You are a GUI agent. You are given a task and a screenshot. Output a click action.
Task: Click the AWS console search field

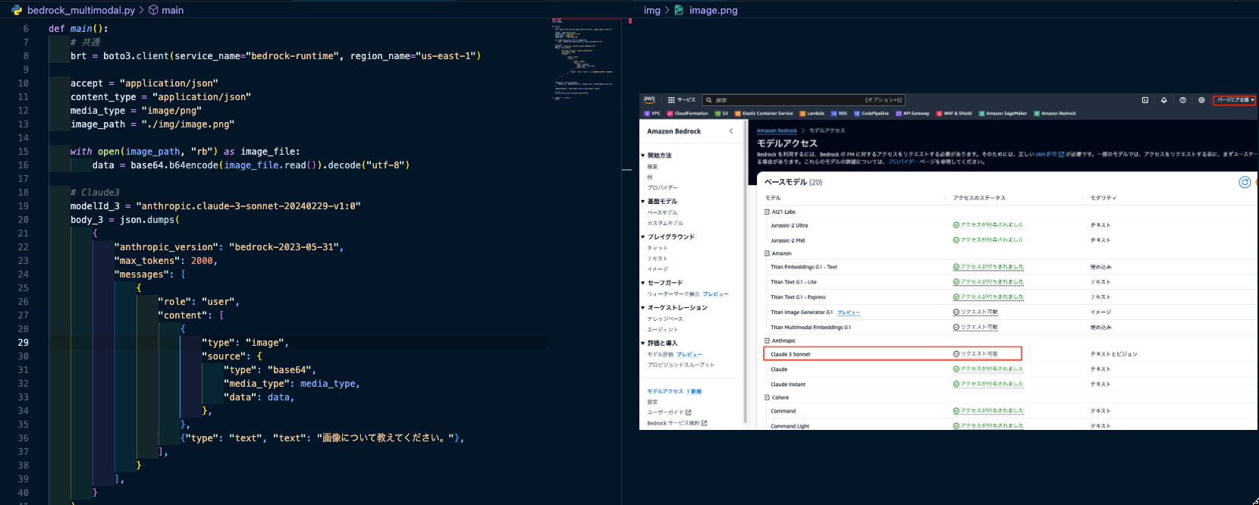[804, 100]
